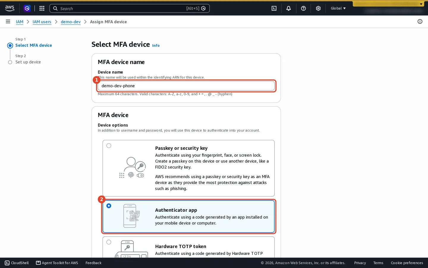Toggle the hamburger side navigation icon
This screenshot has width=428, height=268.
click(x=8, y=21)
